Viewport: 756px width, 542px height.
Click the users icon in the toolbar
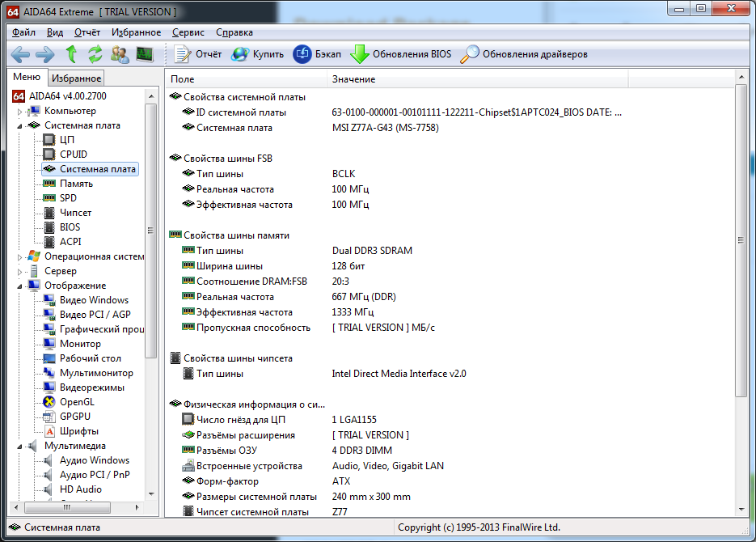[x=120, y=54]
